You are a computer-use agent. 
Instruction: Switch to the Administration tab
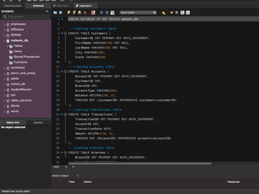13,6
